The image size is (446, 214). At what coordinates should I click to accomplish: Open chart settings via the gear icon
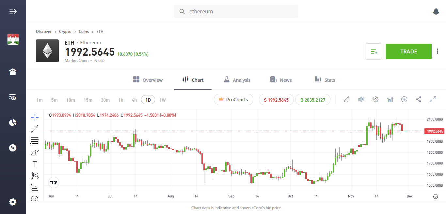point(375,99)
